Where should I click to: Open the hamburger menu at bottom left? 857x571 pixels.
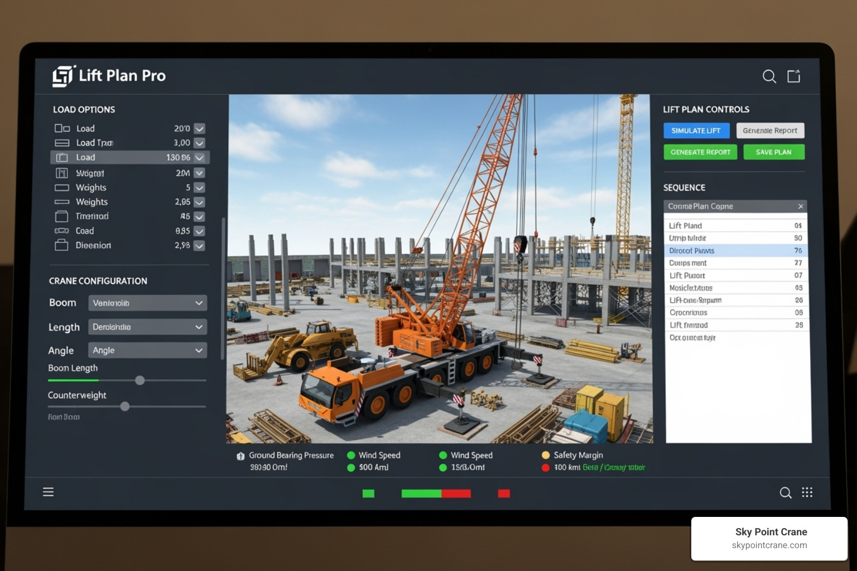pos(48,492)
